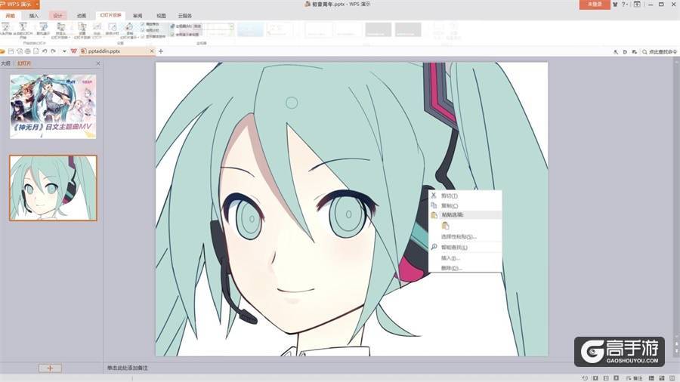
Task: Choose 剪切(T) from the context menu
Action: tap(465, 196)
